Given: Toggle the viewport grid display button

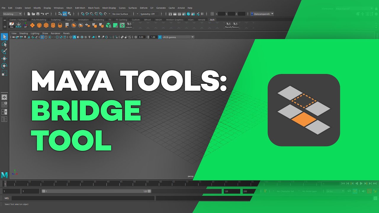Looking at the screenshot, I should click(42, 37).
